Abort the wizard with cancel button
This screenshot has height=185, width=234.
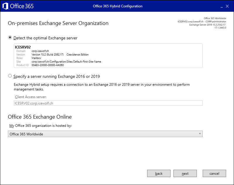point(214,174)
